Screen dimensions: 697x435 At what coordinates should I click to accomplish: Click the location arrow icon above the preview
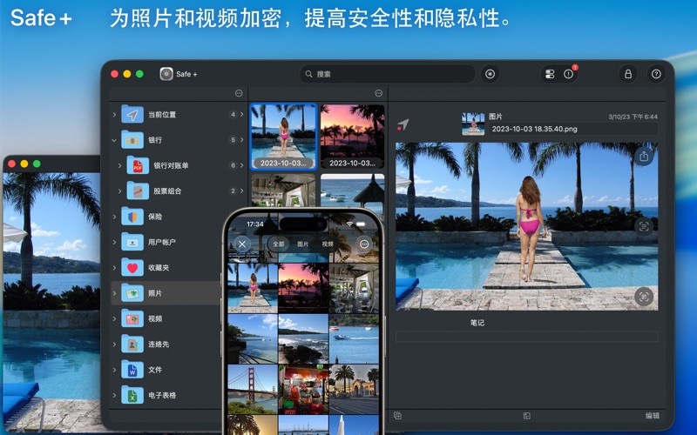coord(403,124)
